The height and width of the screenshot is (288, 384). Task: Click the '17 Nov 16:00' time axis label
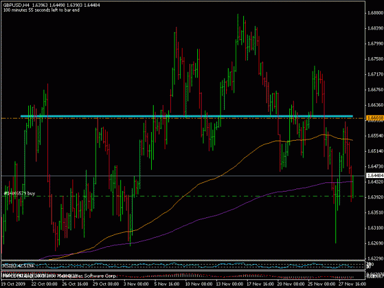pyautogui.click(x=260, y=284)
